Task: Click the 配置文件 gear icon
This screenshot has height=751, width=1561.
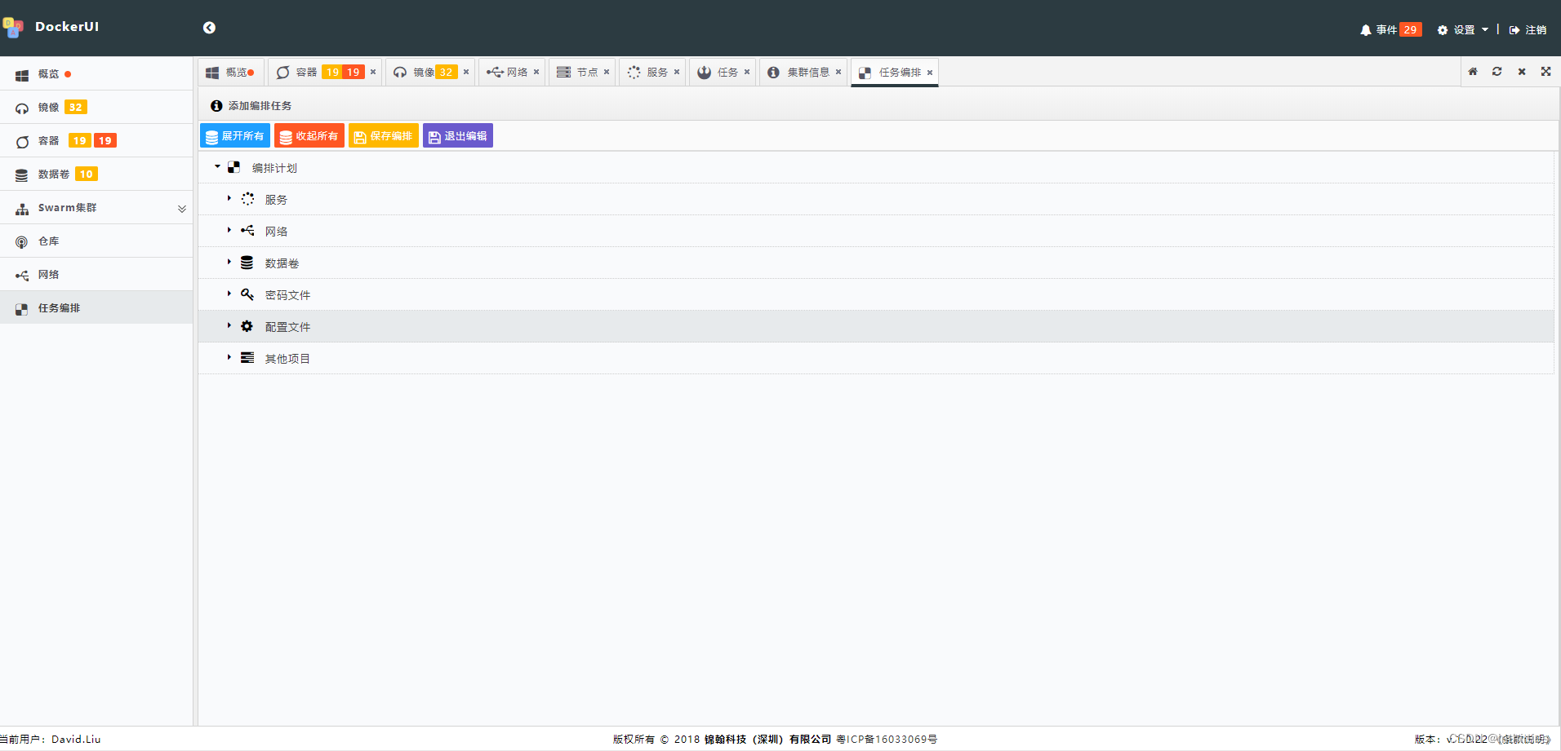Action: (x=247, y=326)
